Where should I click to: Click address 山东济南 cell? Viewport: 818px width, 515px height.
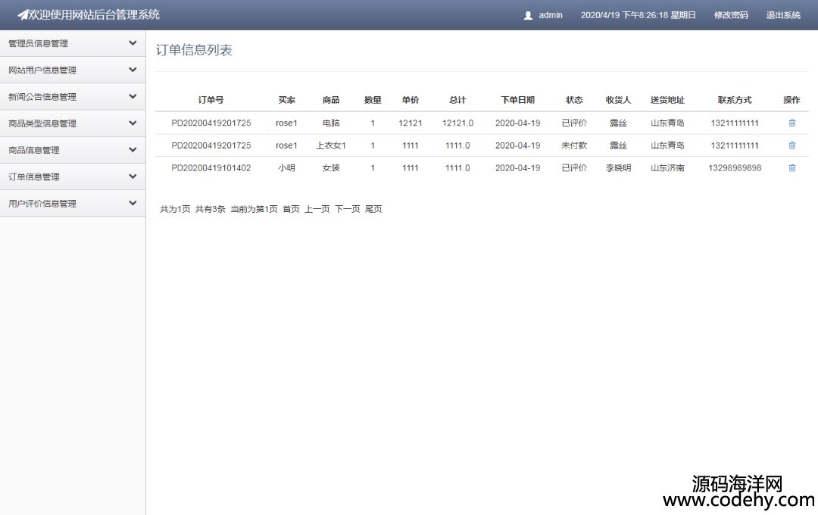pyautogui.click(x=667, y=168)
